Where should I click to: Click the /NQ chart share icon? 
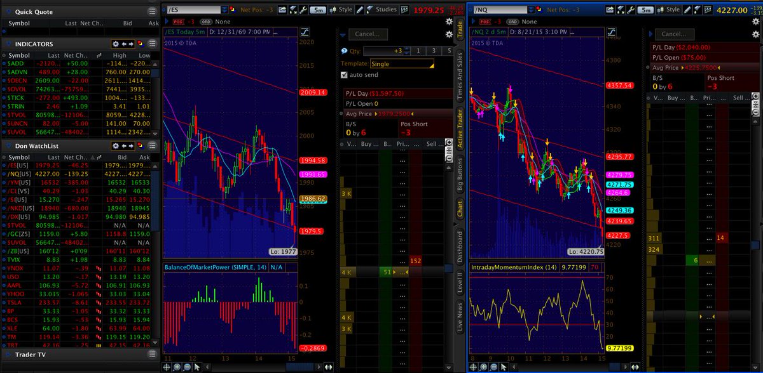click(x=610, y=10)
